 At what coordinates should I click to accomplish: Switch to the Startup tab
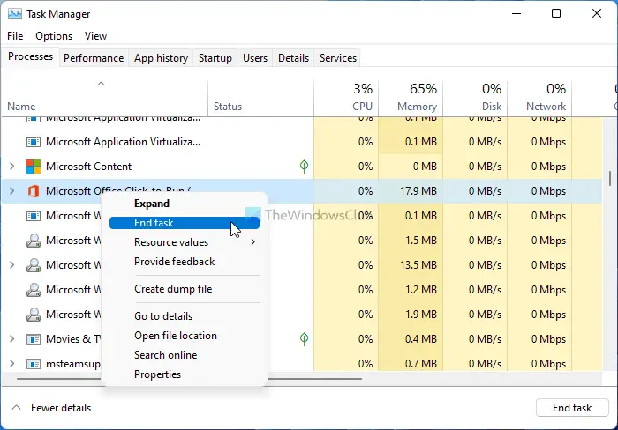(215, 58)
